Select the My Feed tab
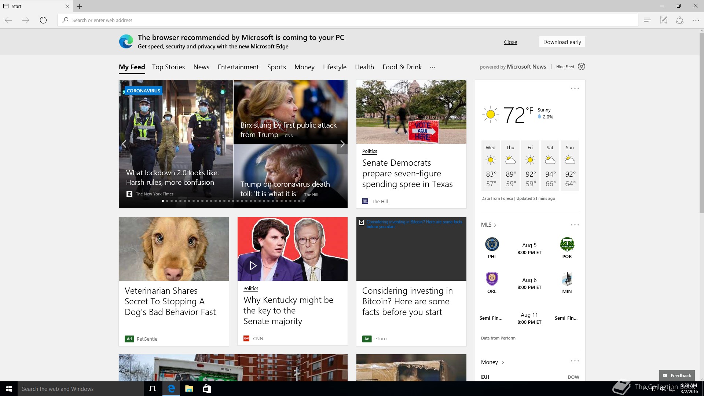 click(x=132, y=67)
